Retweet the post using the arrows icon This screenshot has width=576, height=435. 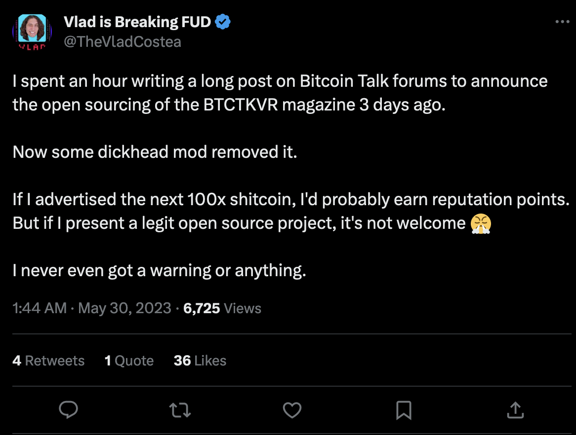click(180, 409)
